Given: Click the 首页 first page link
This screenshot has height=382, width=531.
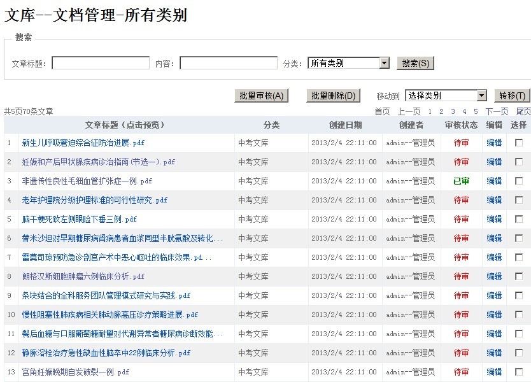Looking at the screenshot, I should pyautogui.click(x=383, y=110).
